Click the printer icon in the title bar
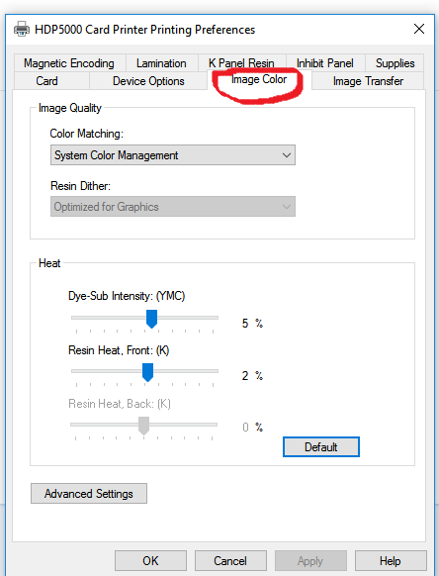The height and width of the screenshot is (576, 439). click(22, 29)
